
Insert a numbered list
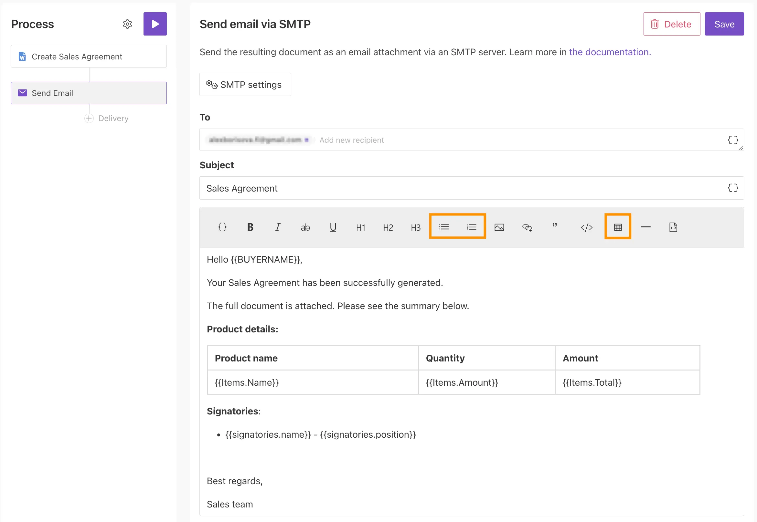pyautogui.click(x=471, y=227)
